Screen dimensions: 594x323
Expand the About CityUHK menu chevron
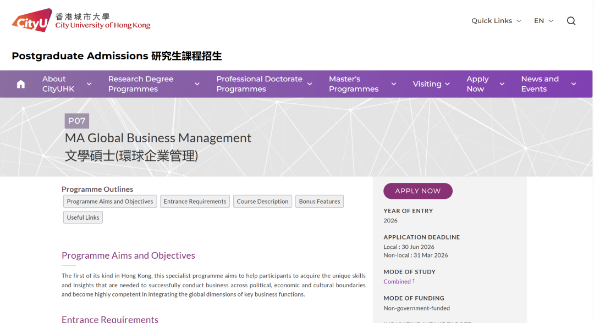[89, 83]
